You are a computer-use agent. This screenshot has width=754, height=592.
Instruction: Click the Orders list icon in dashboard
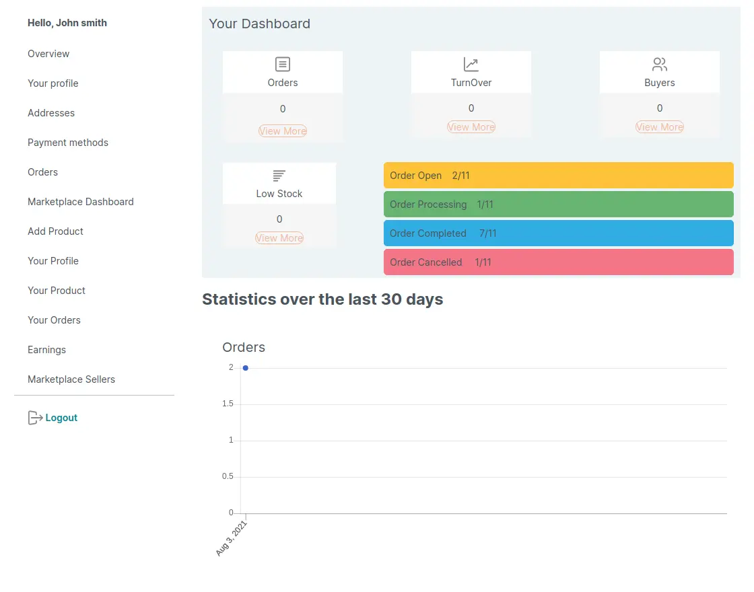[283, 65]
